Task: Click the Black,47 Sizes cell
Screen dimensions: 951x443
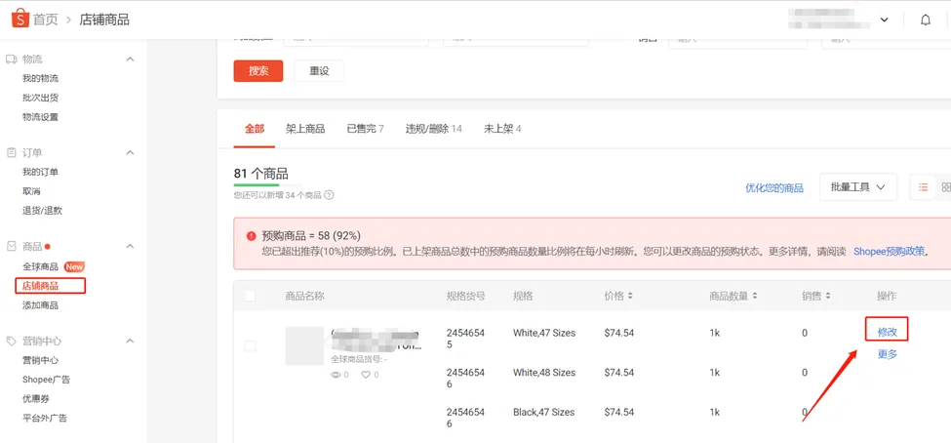Action: (x=543, y=412)
